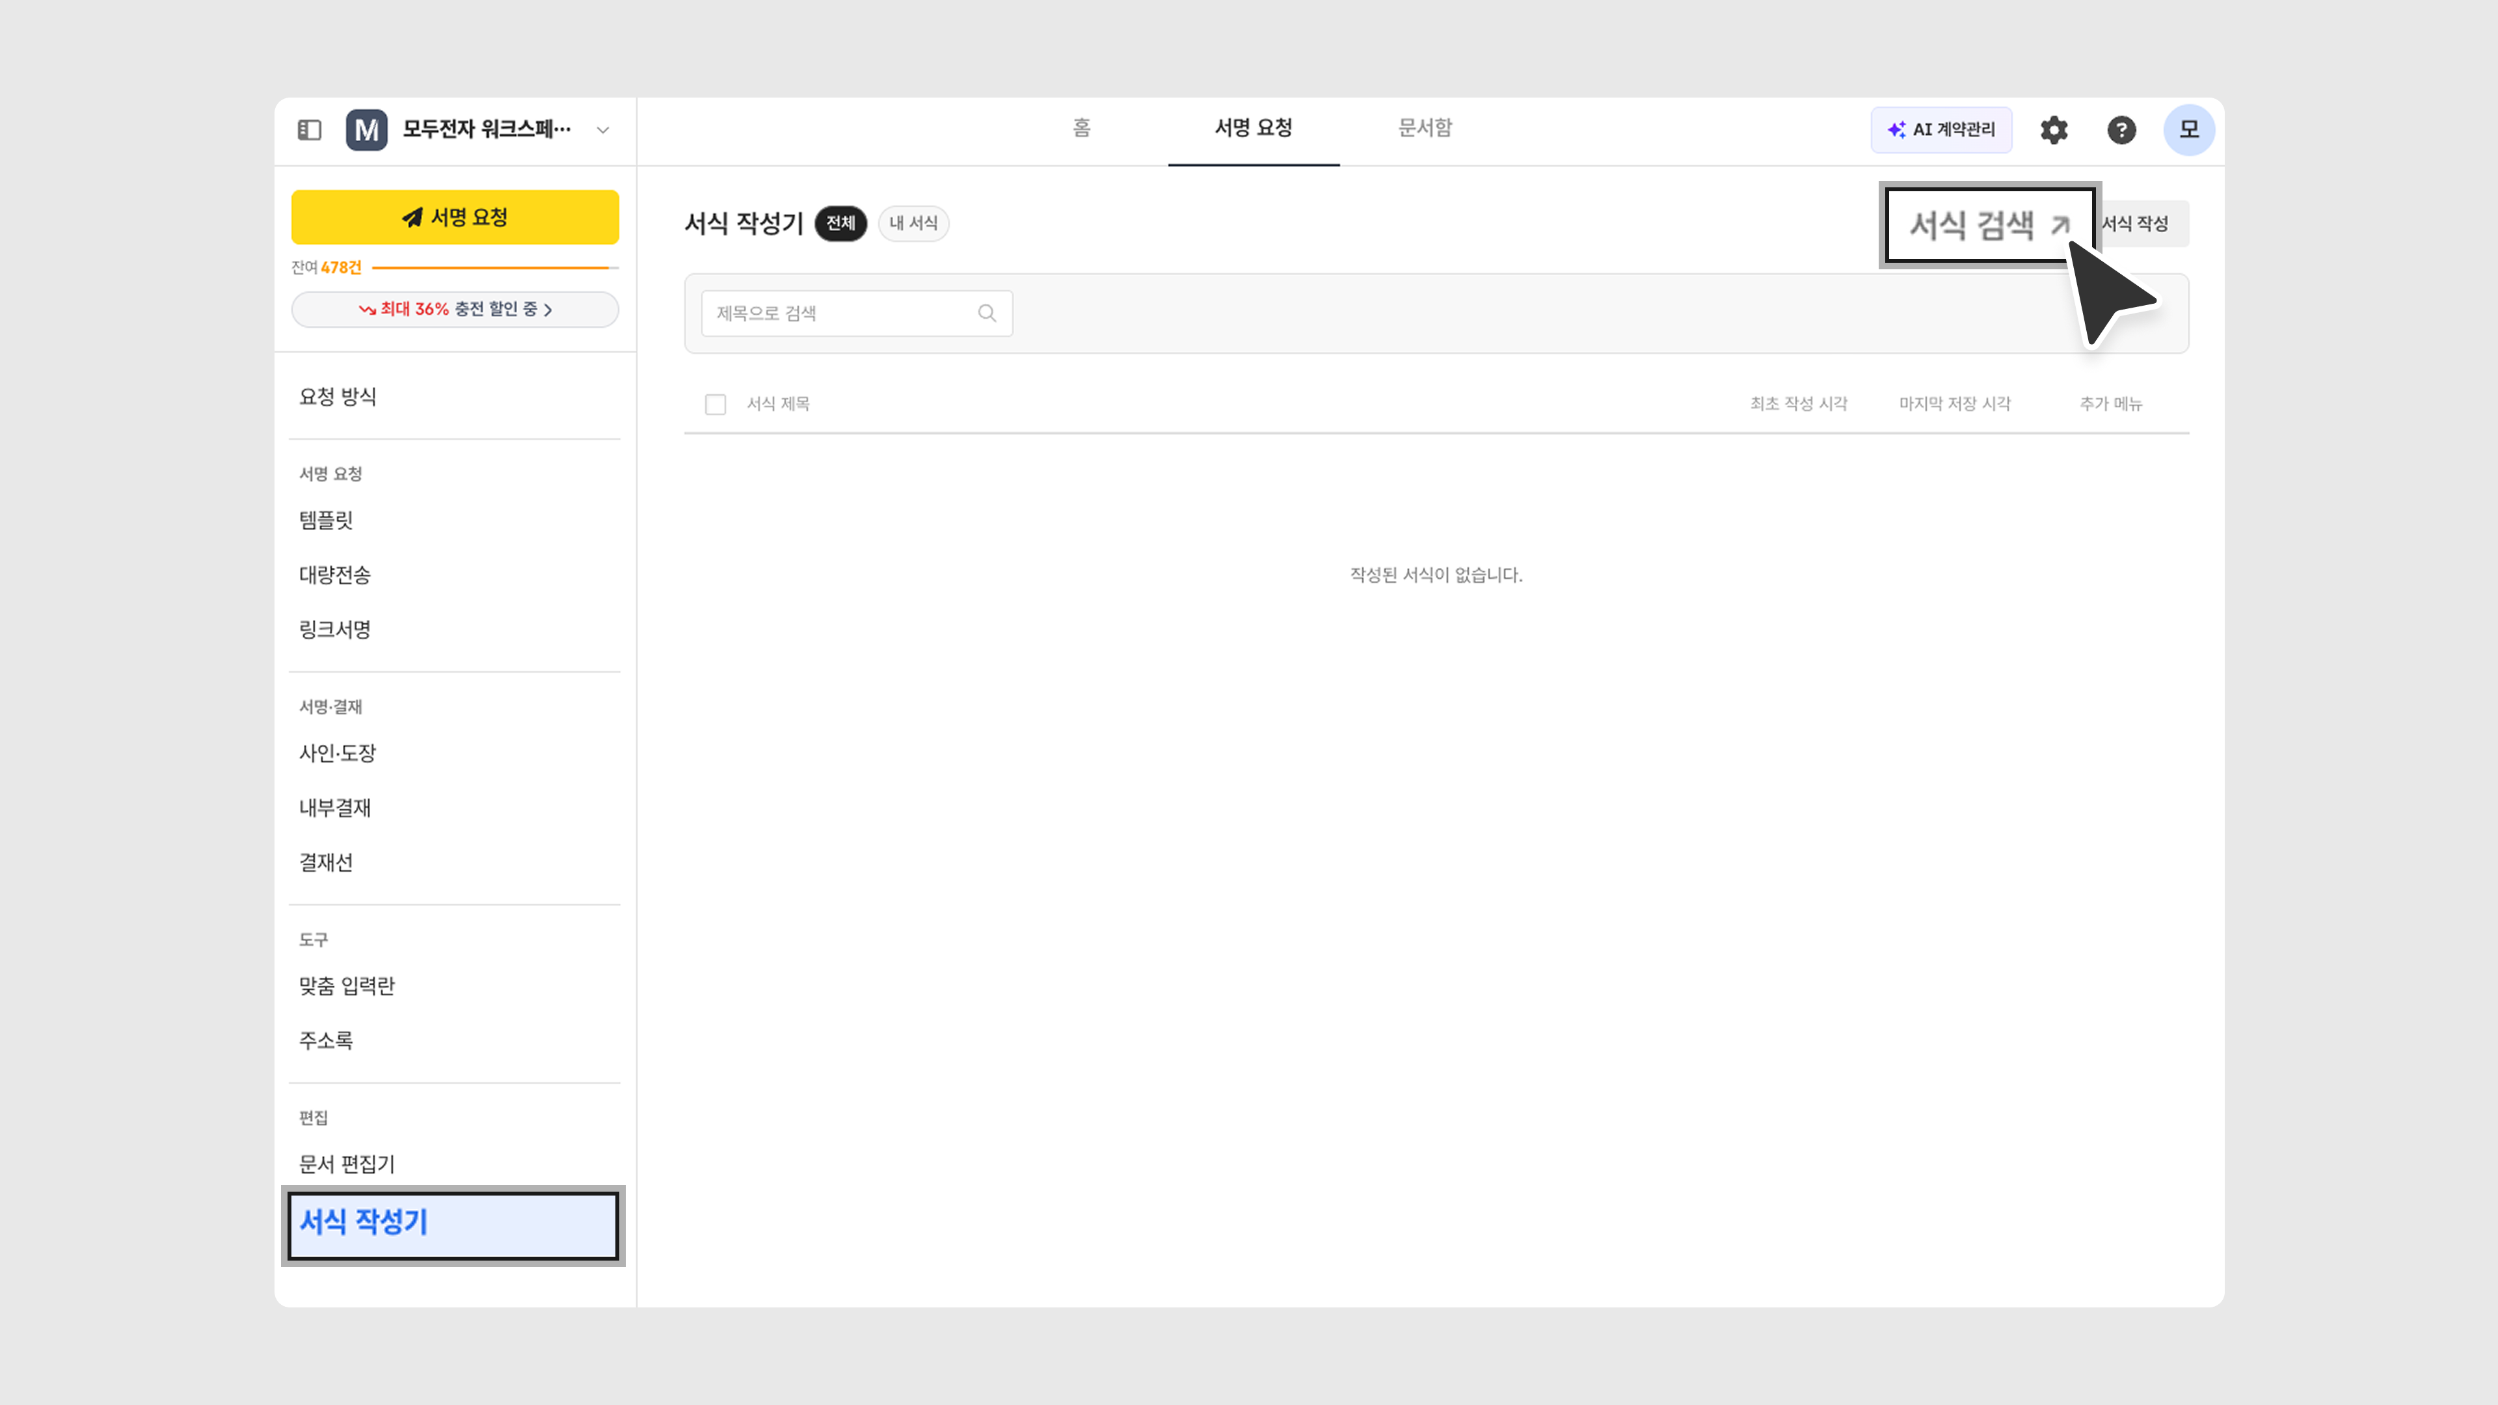Collapse the sidebar panel icon

(310, 130)
